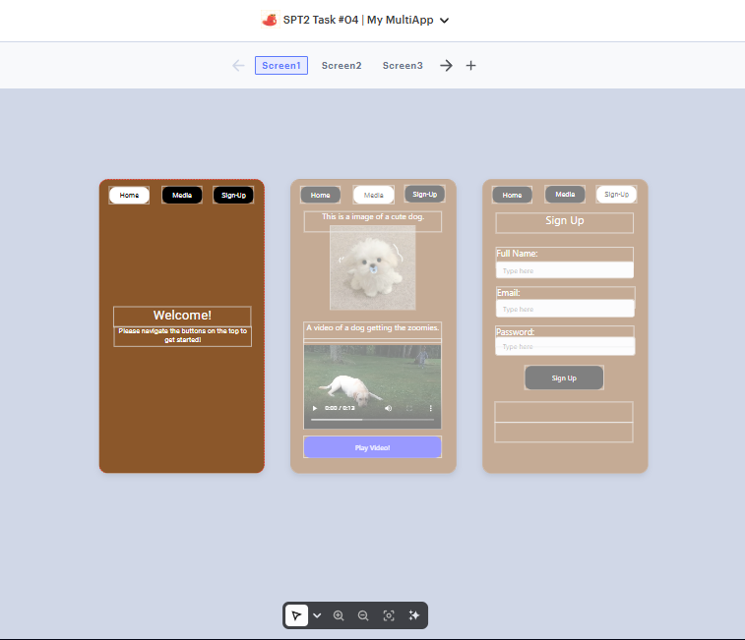Select the Sign Up heading
Screen dimensions: 745x640
tap(565, 222)
